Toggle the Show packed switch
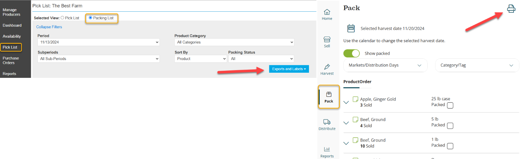Screen dimensions: 521x159 point(351,53)
